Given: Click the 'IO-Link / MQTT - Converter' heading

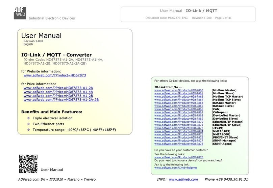Looking at the screenshot, I should pos(56,55).
